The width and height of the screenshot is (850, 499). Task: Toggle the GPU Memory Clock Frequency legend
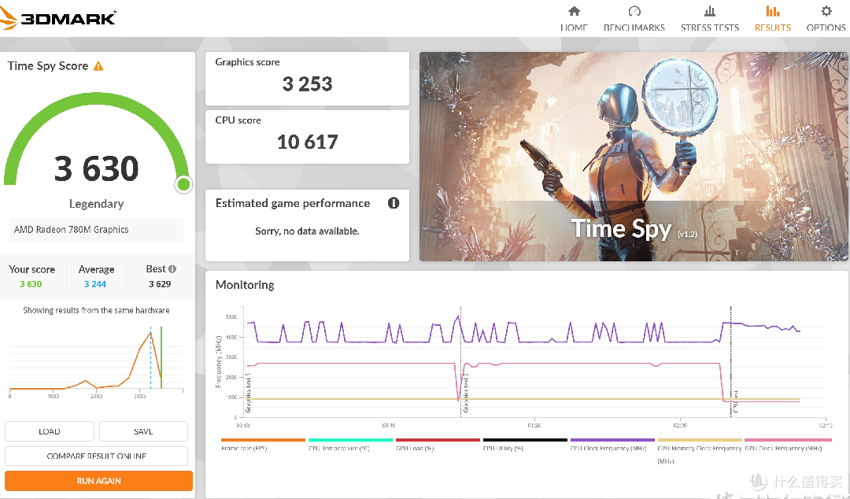700,440
